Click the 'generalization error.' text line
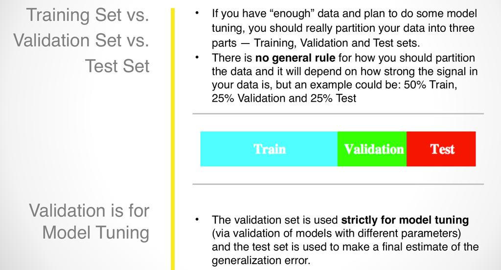The height and width of the screenshot is (270, 501). [261, 260]
